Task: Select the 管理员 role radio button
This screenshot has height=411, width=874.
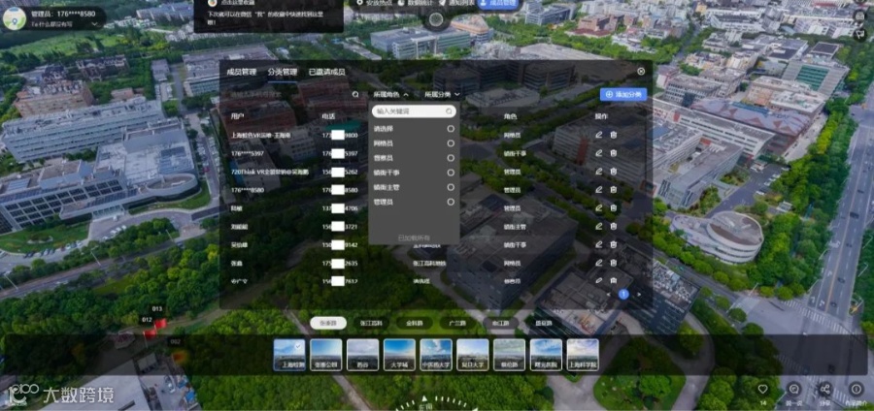Action: tap(451, 202)
